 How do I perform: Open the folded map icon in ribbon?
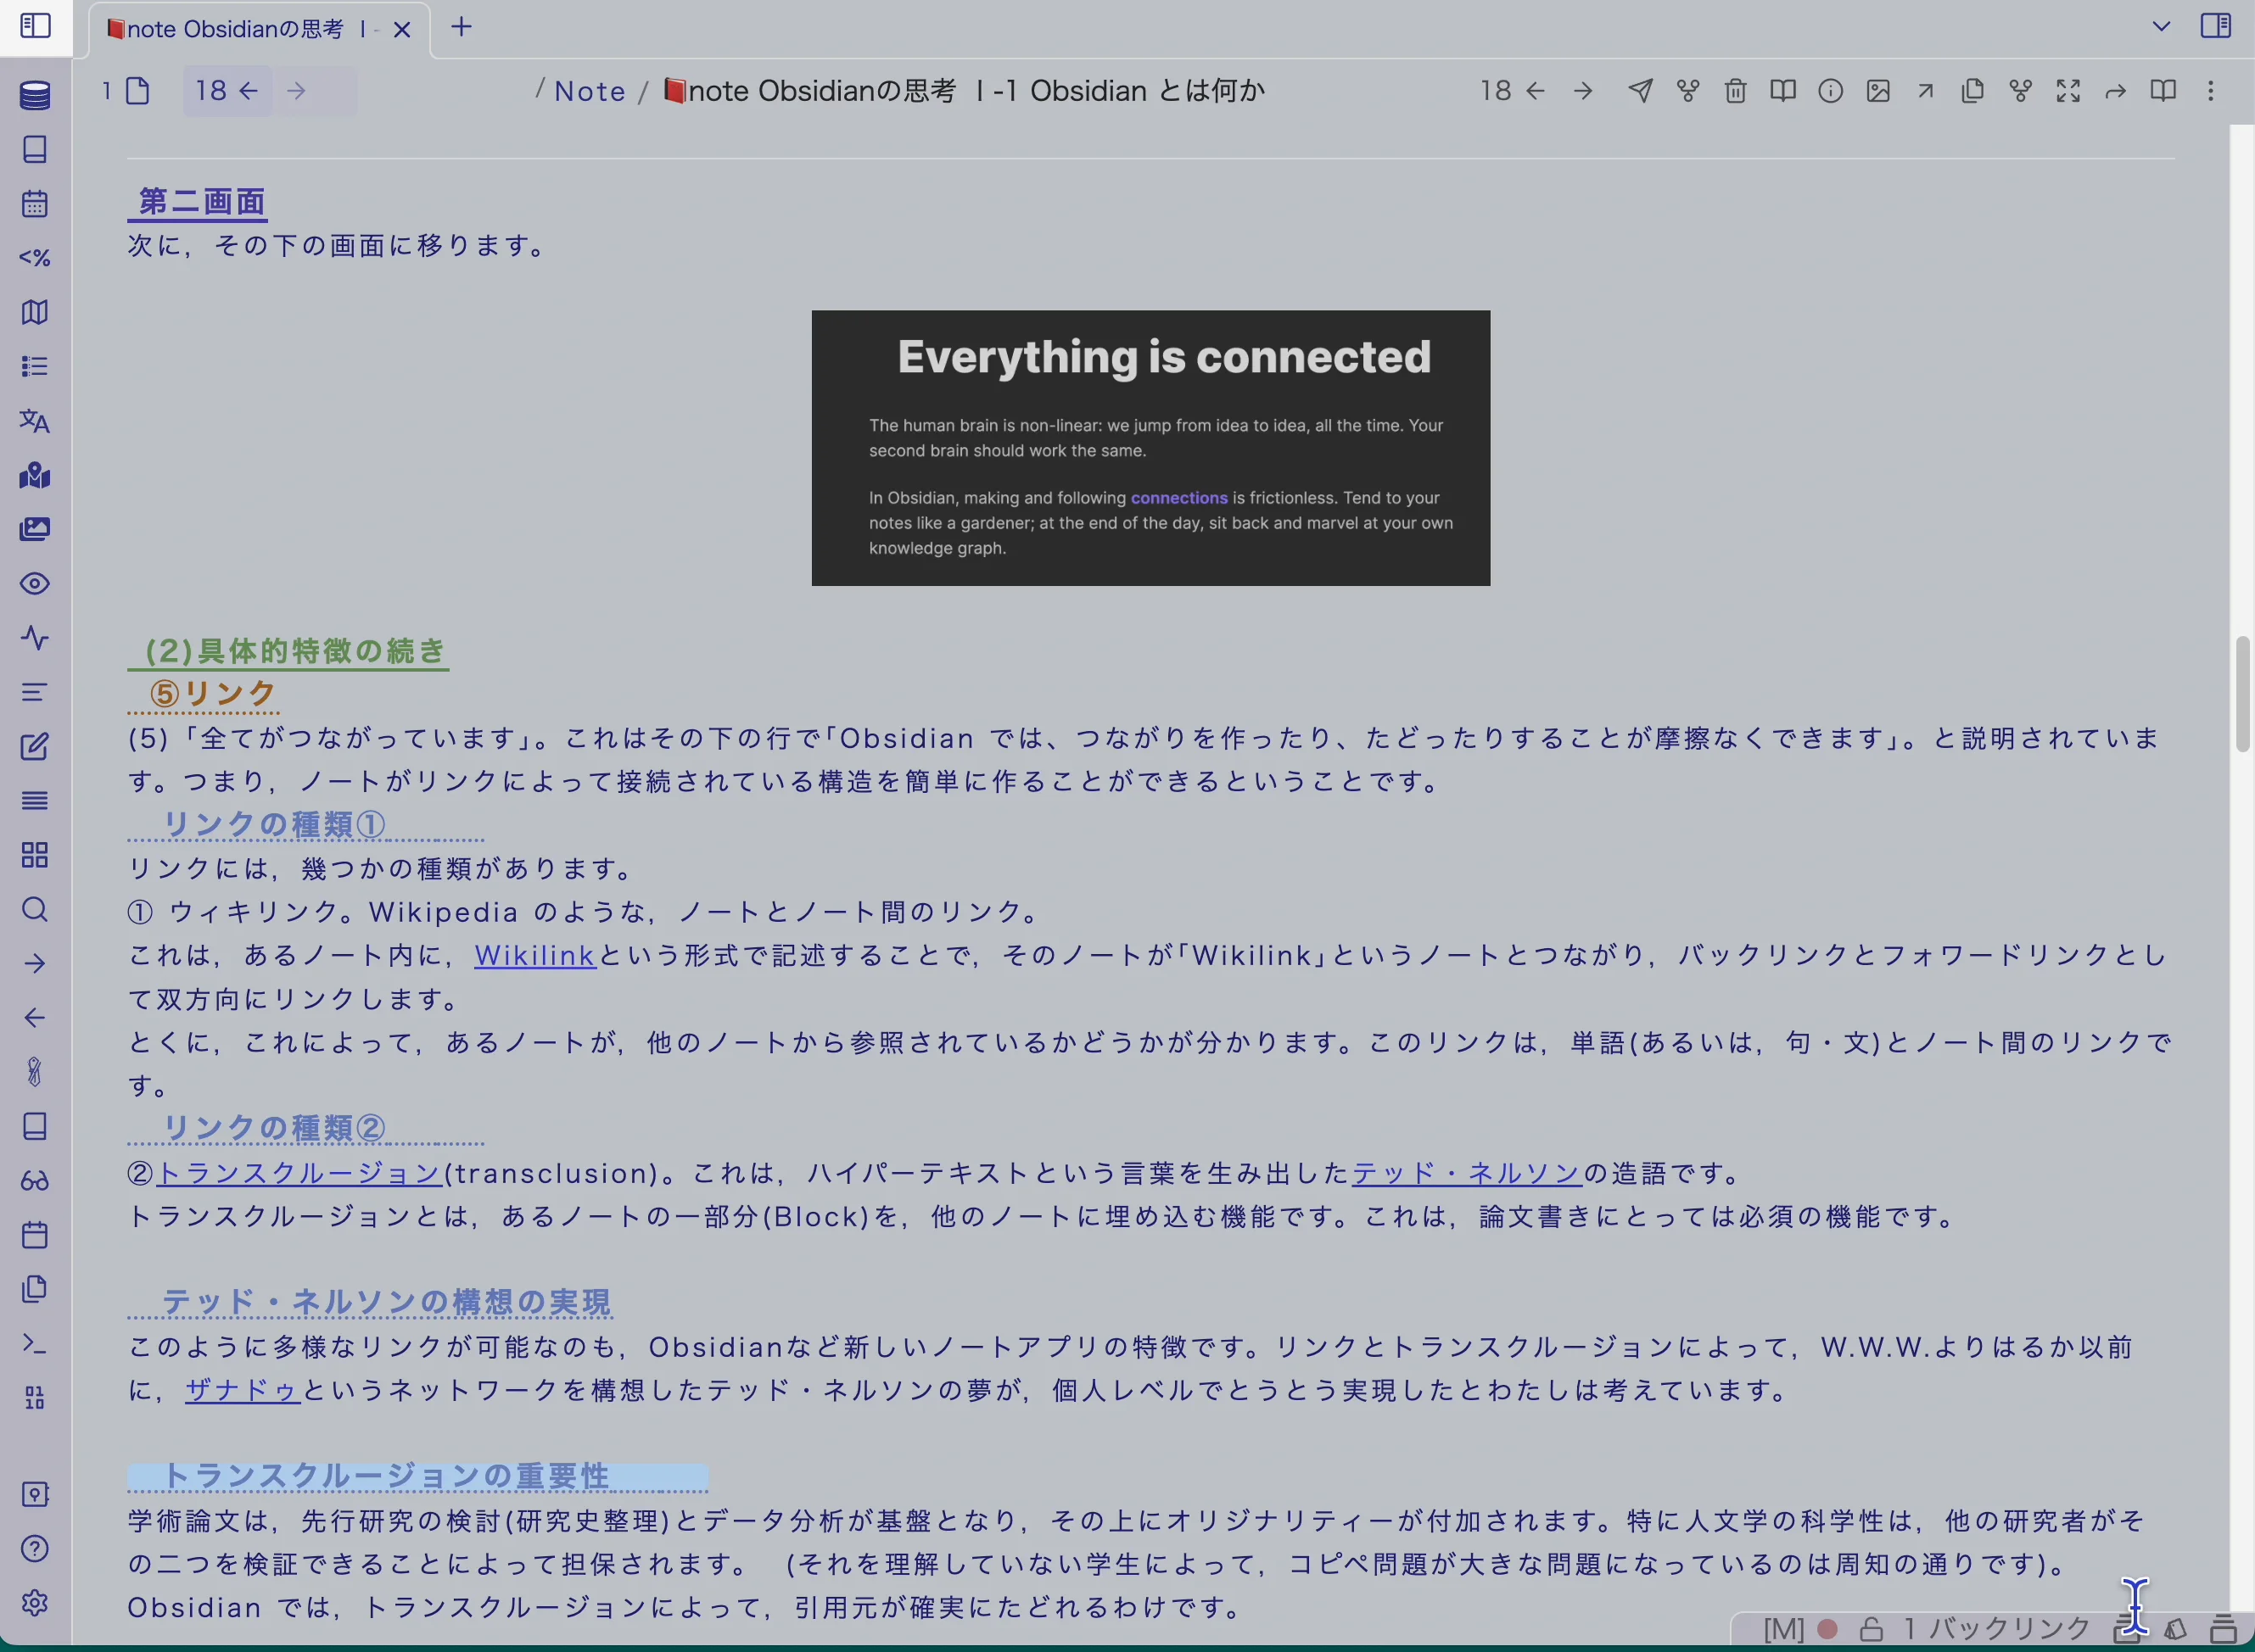(35, 312)
